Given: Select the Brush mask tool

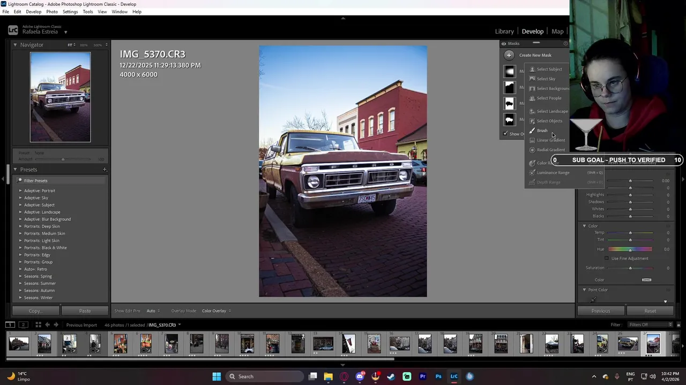Looking at the screenshot, I should (539, 130).
